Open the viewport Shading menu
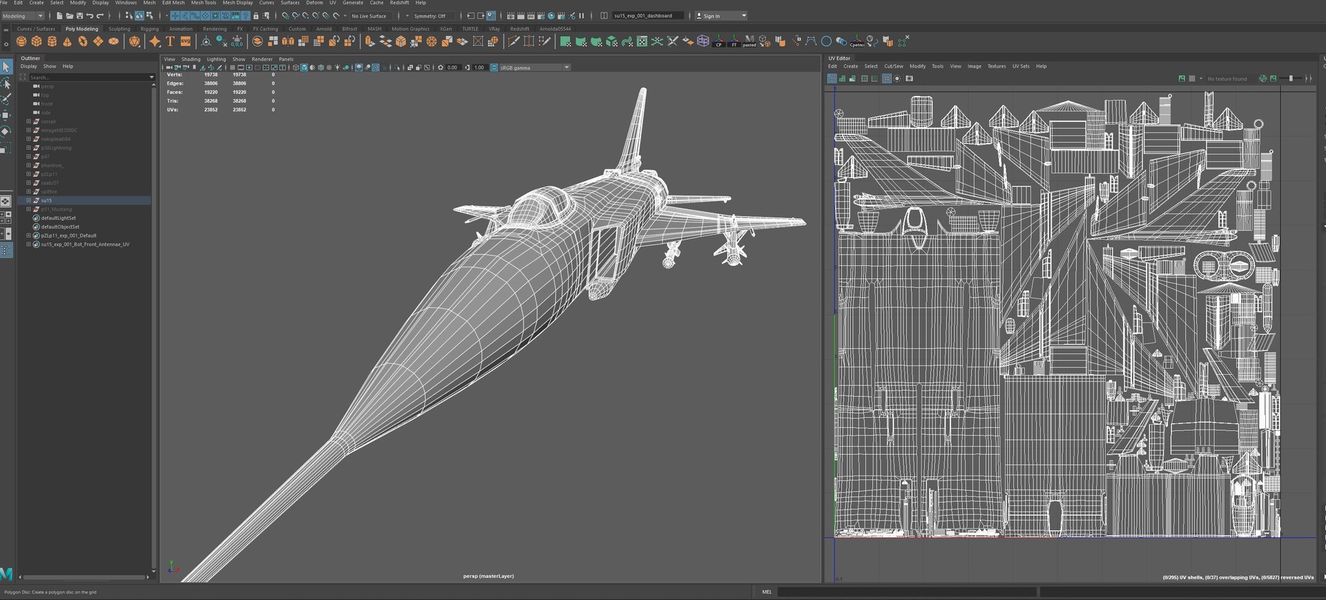This screenshot has height=600, width=1326. click(191, 59)
